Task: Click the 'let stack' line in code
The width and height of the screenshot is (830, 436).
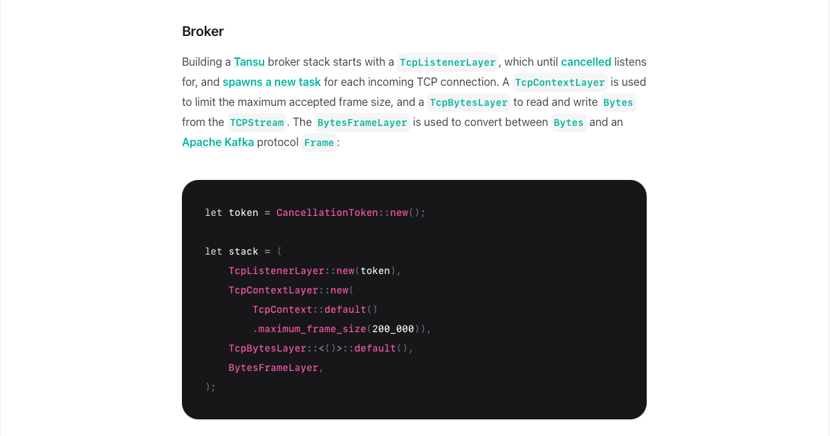Action: (243, 251)
